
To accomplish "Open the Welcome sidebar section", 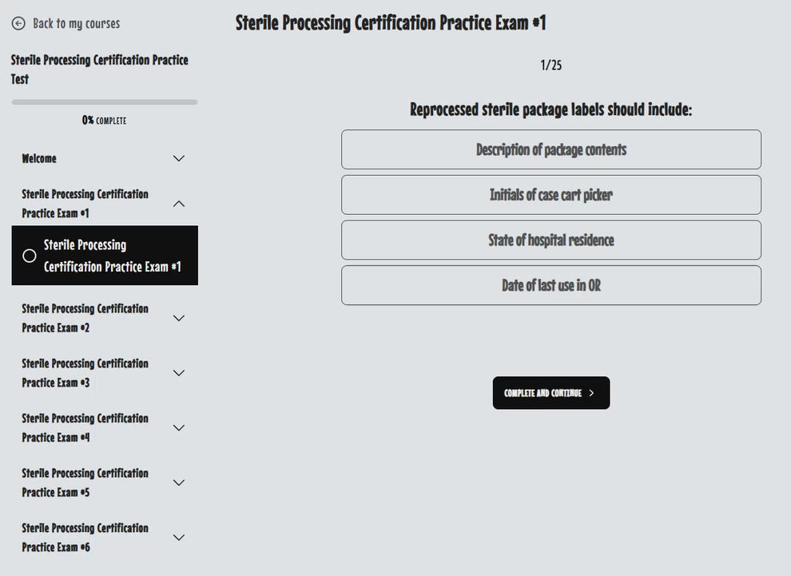I will click(x=40, y=158).
